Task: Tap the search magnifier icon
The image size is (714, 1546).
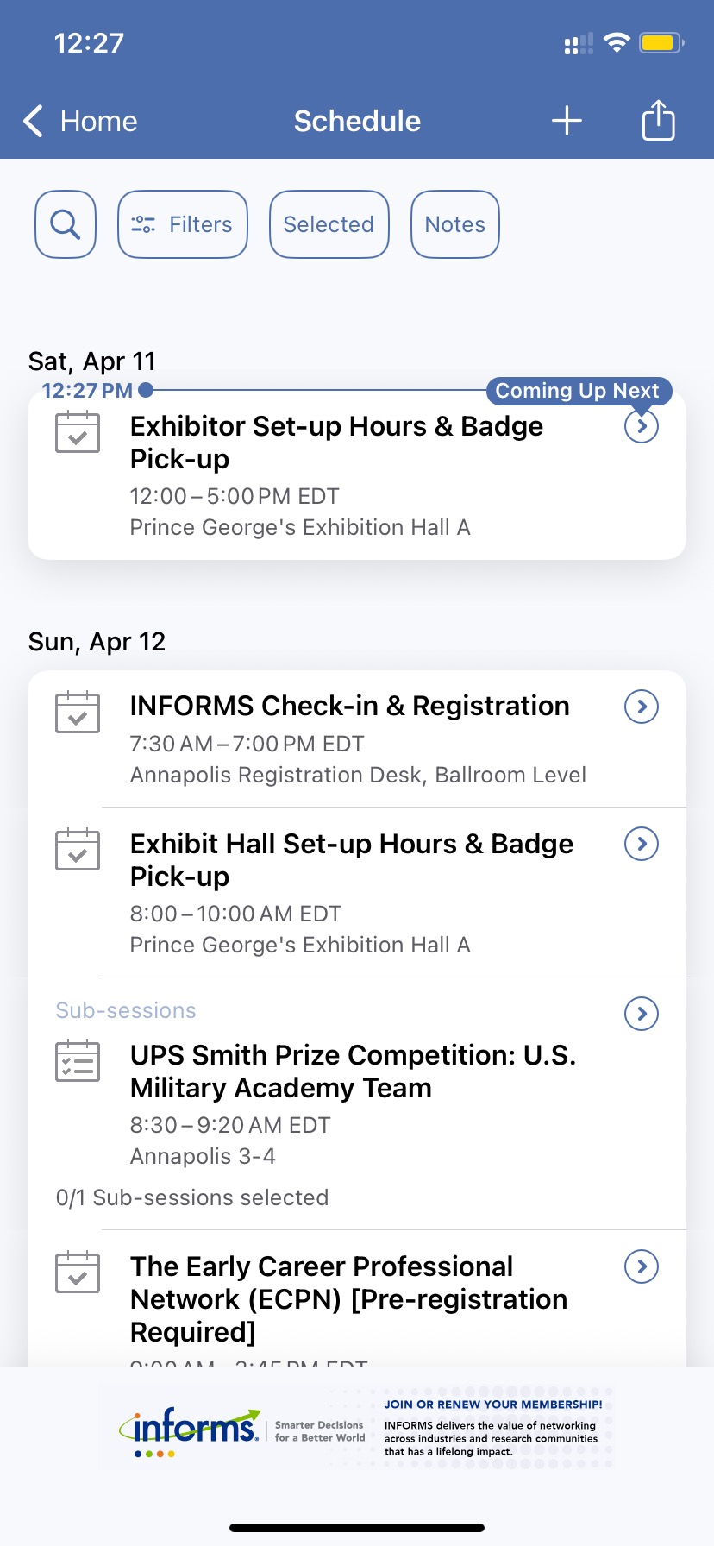Action: coord(66,224)
